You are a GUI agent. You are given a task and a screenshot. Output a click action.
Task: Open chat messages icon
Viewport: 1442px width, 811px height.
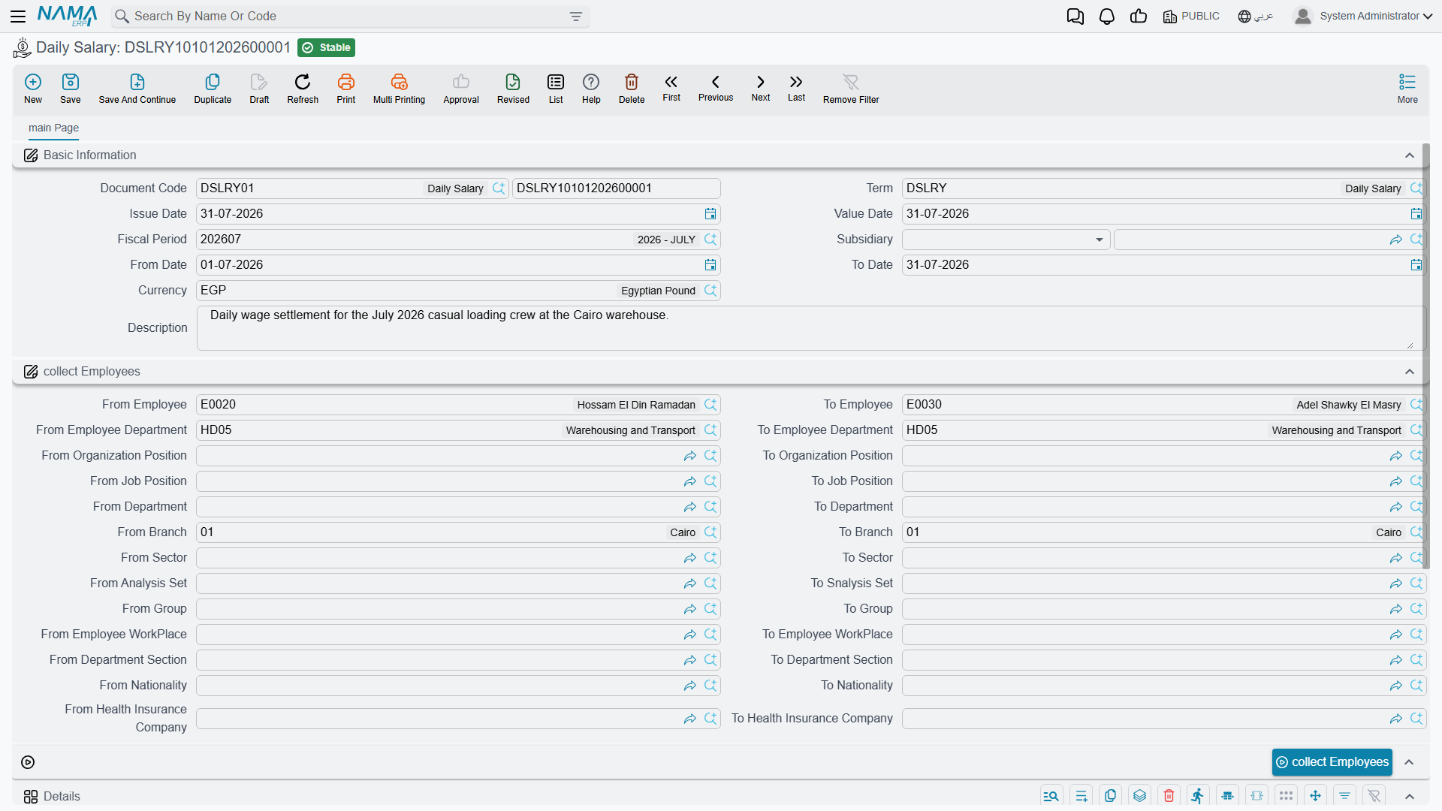(x=1075, y=16)
